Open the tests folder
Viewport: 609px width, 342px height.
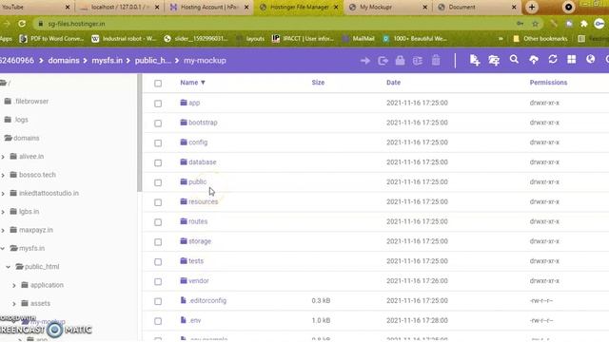coord(196,261)
